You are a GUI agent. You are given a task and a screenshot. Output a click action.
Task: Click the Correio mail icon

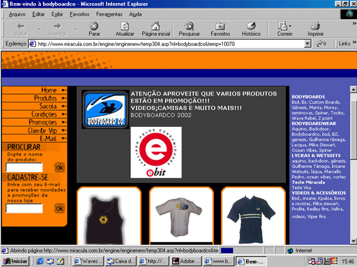[x=283, y=26]
